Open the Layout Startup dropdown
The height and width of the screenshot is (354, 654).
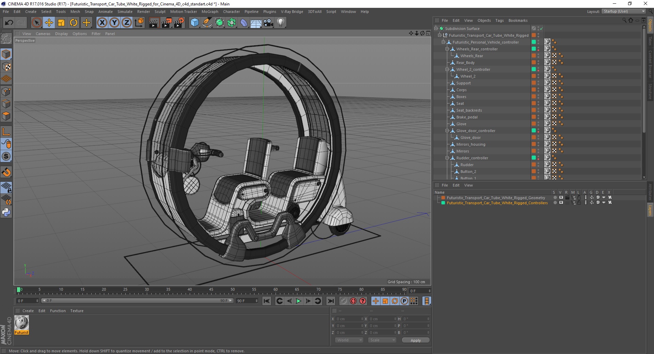coord(624,11)
